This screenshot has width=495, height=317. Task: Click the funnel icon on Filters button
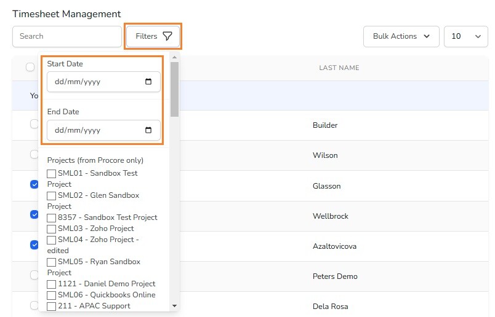click(x=167, y=36)
